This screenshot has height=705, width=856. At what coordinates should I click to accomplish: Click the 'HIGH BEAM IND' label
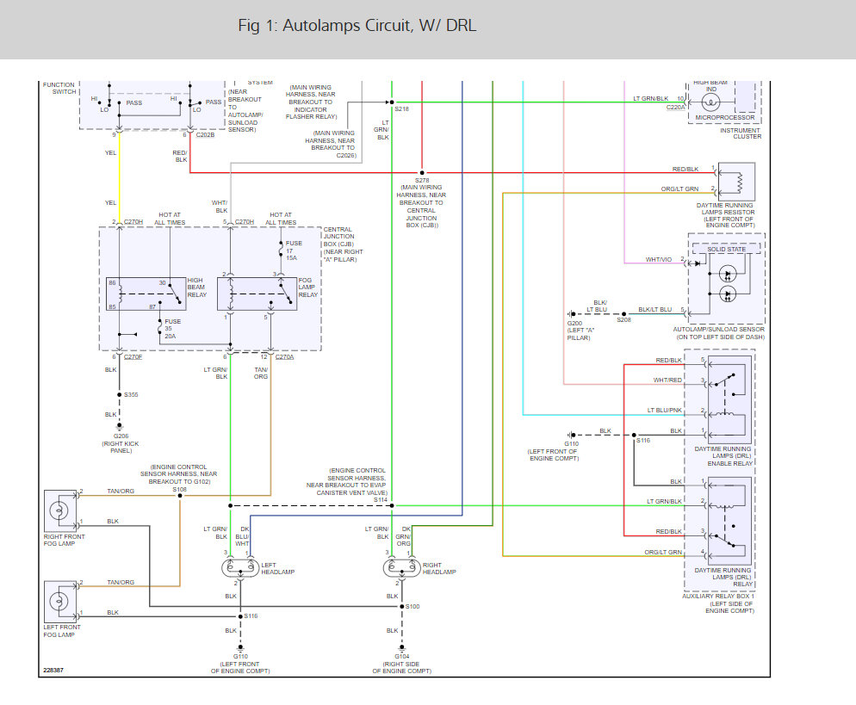tap(710, 86)
